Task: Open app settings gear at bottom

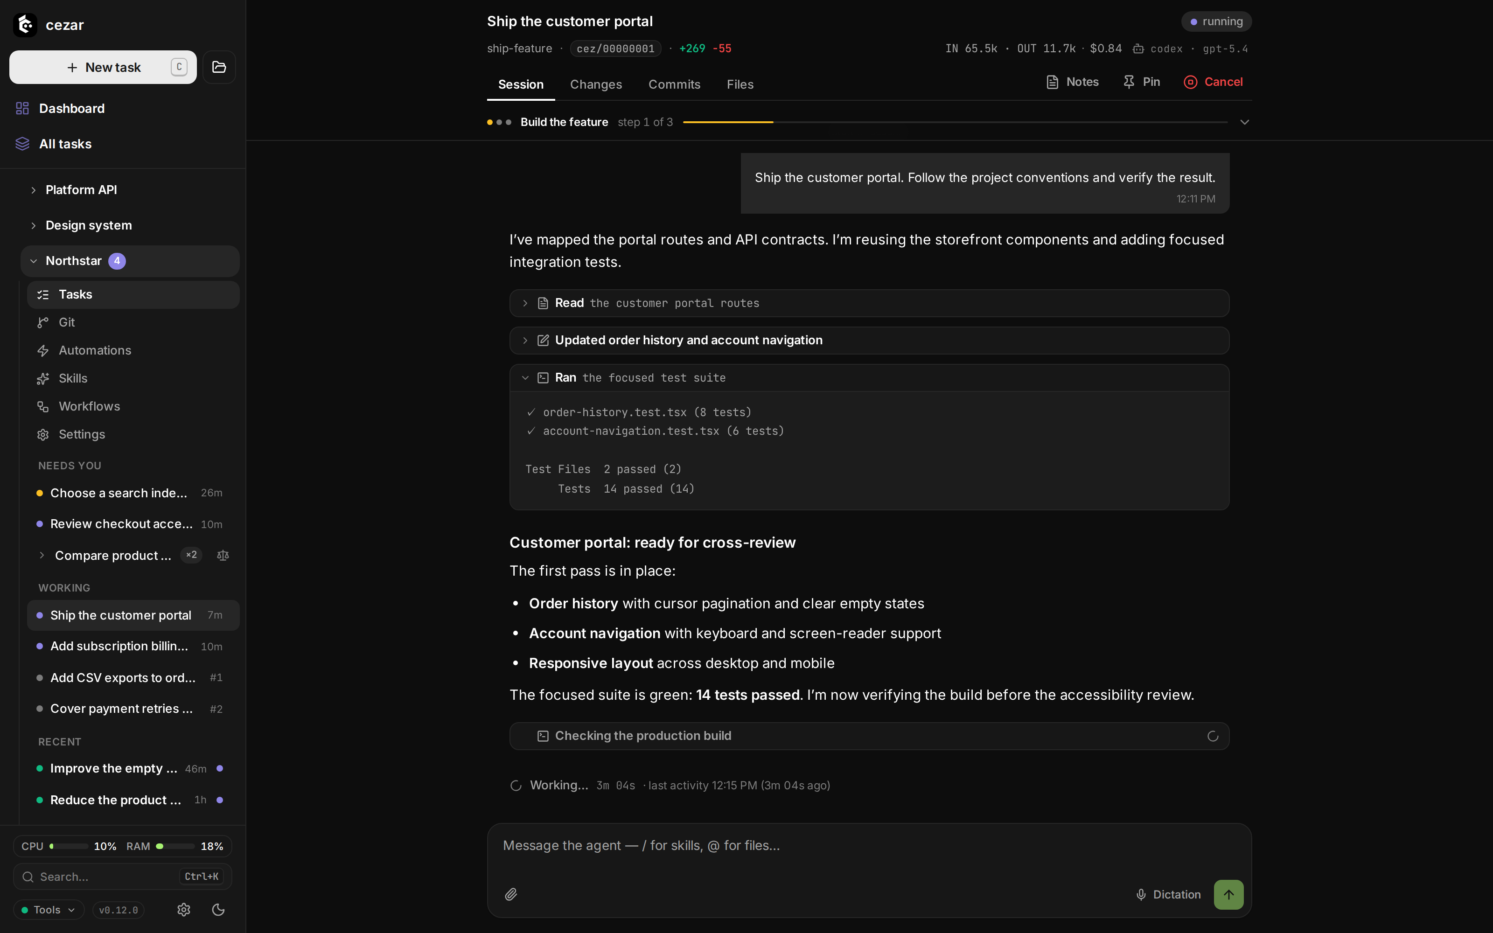Action: 184,910
